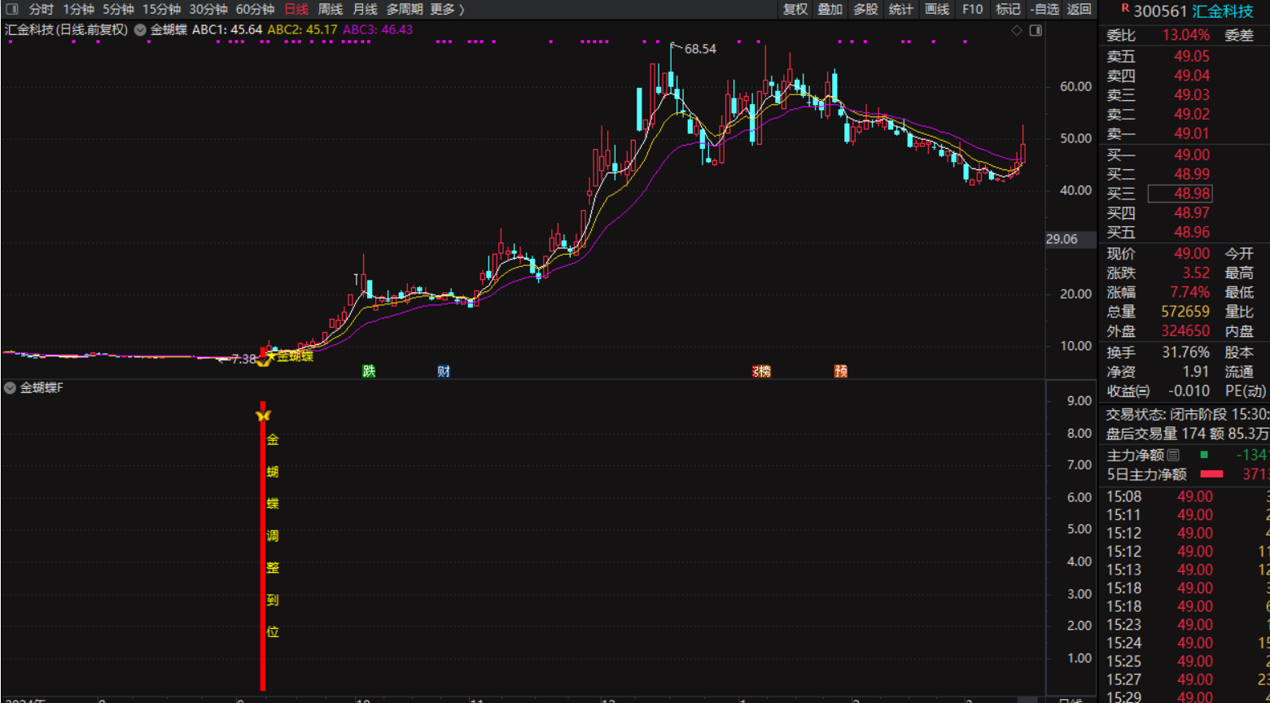Click the 买三 price 48.98 box

click(1180, 194)
